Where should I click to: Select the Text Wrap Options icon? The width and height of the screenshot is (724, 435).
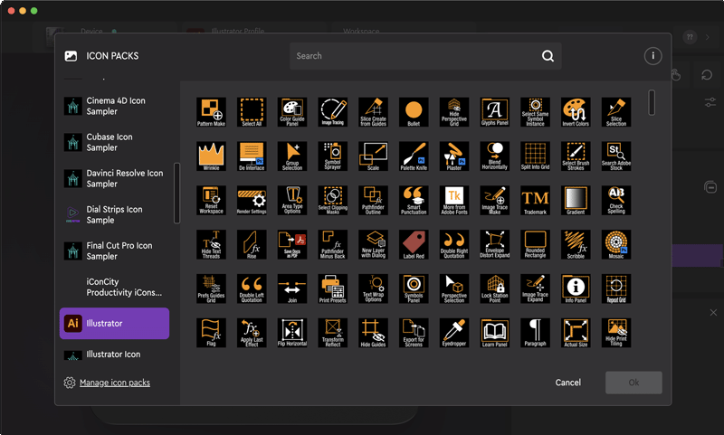click(x=373, y=288)
